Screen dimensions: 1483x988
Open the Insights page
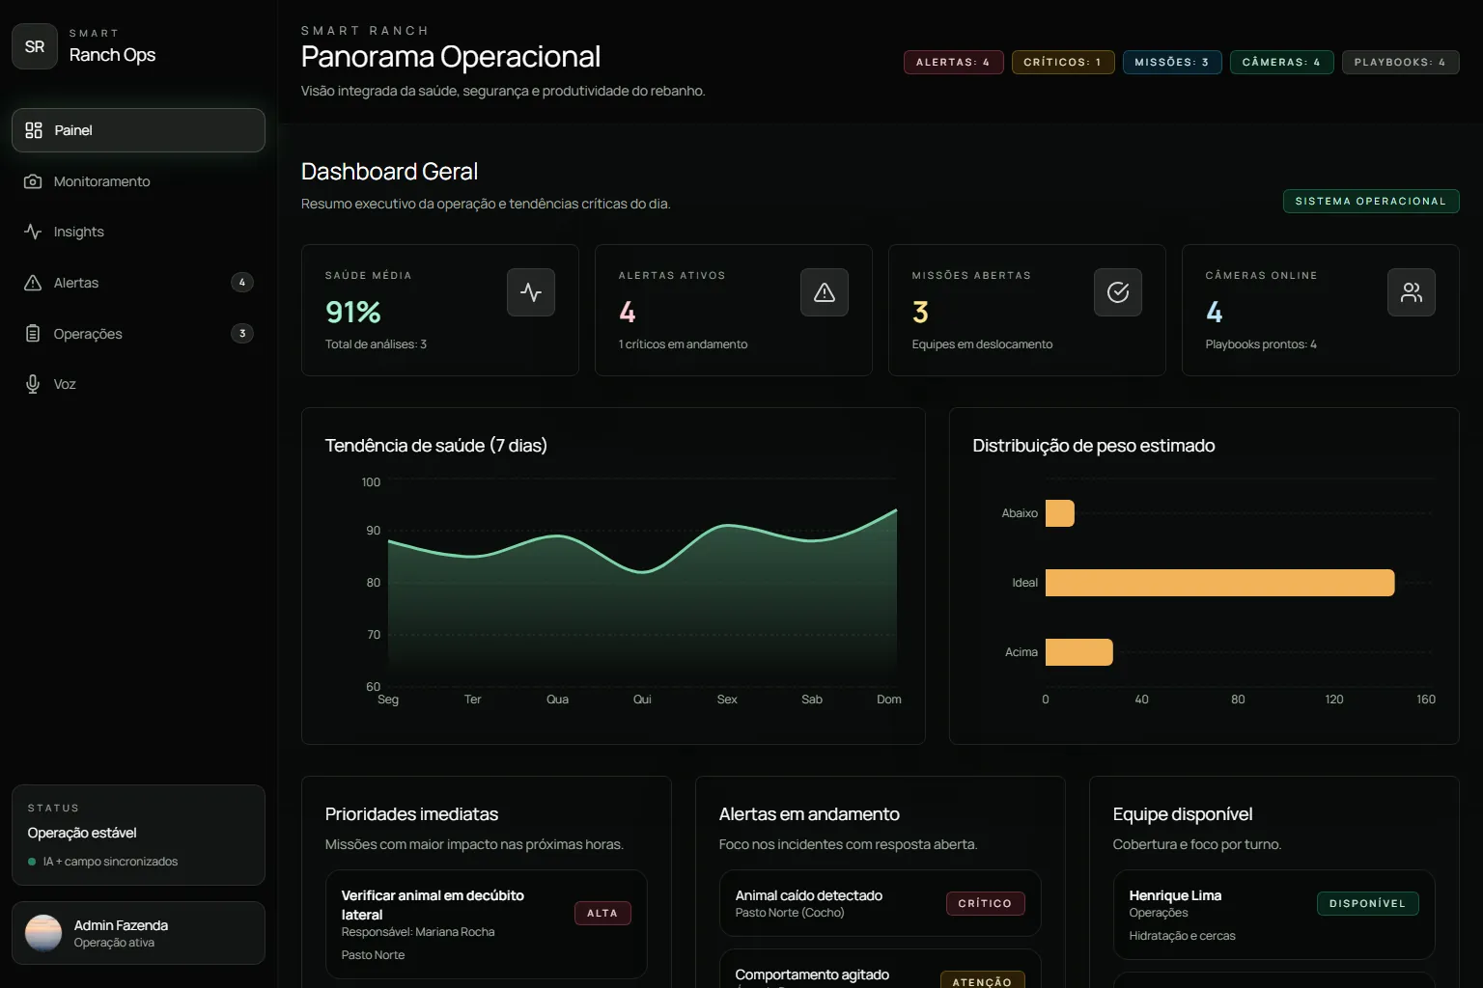click(x=138, y=232)
